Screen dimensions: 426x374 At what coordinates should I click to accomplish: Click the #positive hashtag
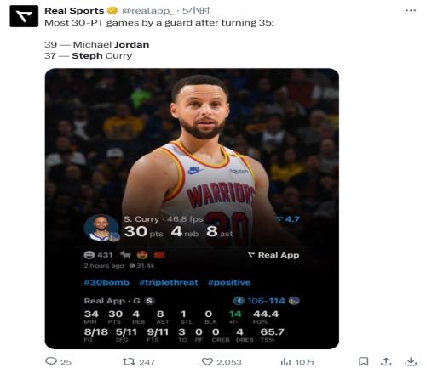point(229,282)
